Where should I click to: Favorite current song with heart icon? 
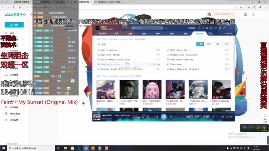coord(133,117)
